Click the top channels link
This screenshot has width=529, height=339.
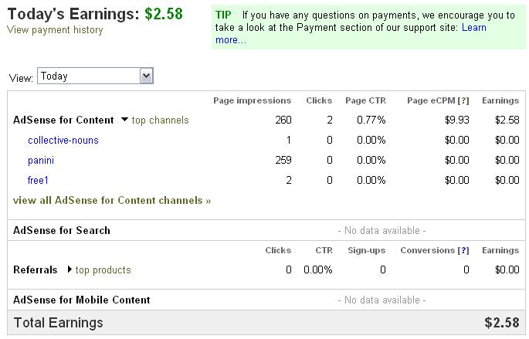(x=160, y=120)
